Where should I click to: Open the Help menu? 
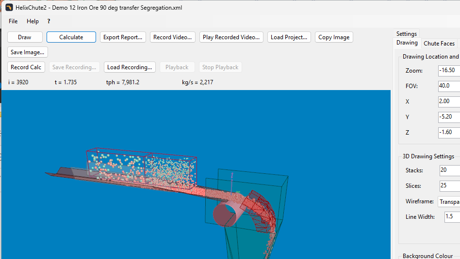[x=33, y=21]
